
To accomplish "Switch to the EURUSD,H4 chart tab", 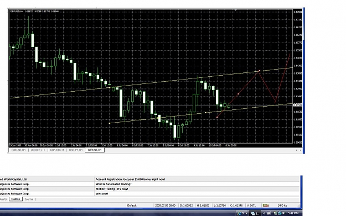I will (x=18, y=150).
